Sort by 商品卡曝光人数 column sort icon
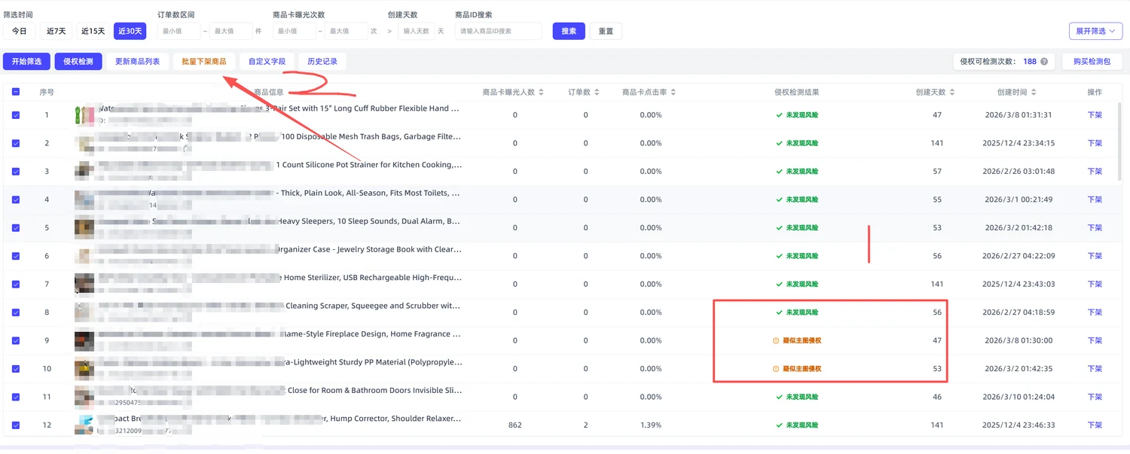The image size is (1130, 454). 542,92
